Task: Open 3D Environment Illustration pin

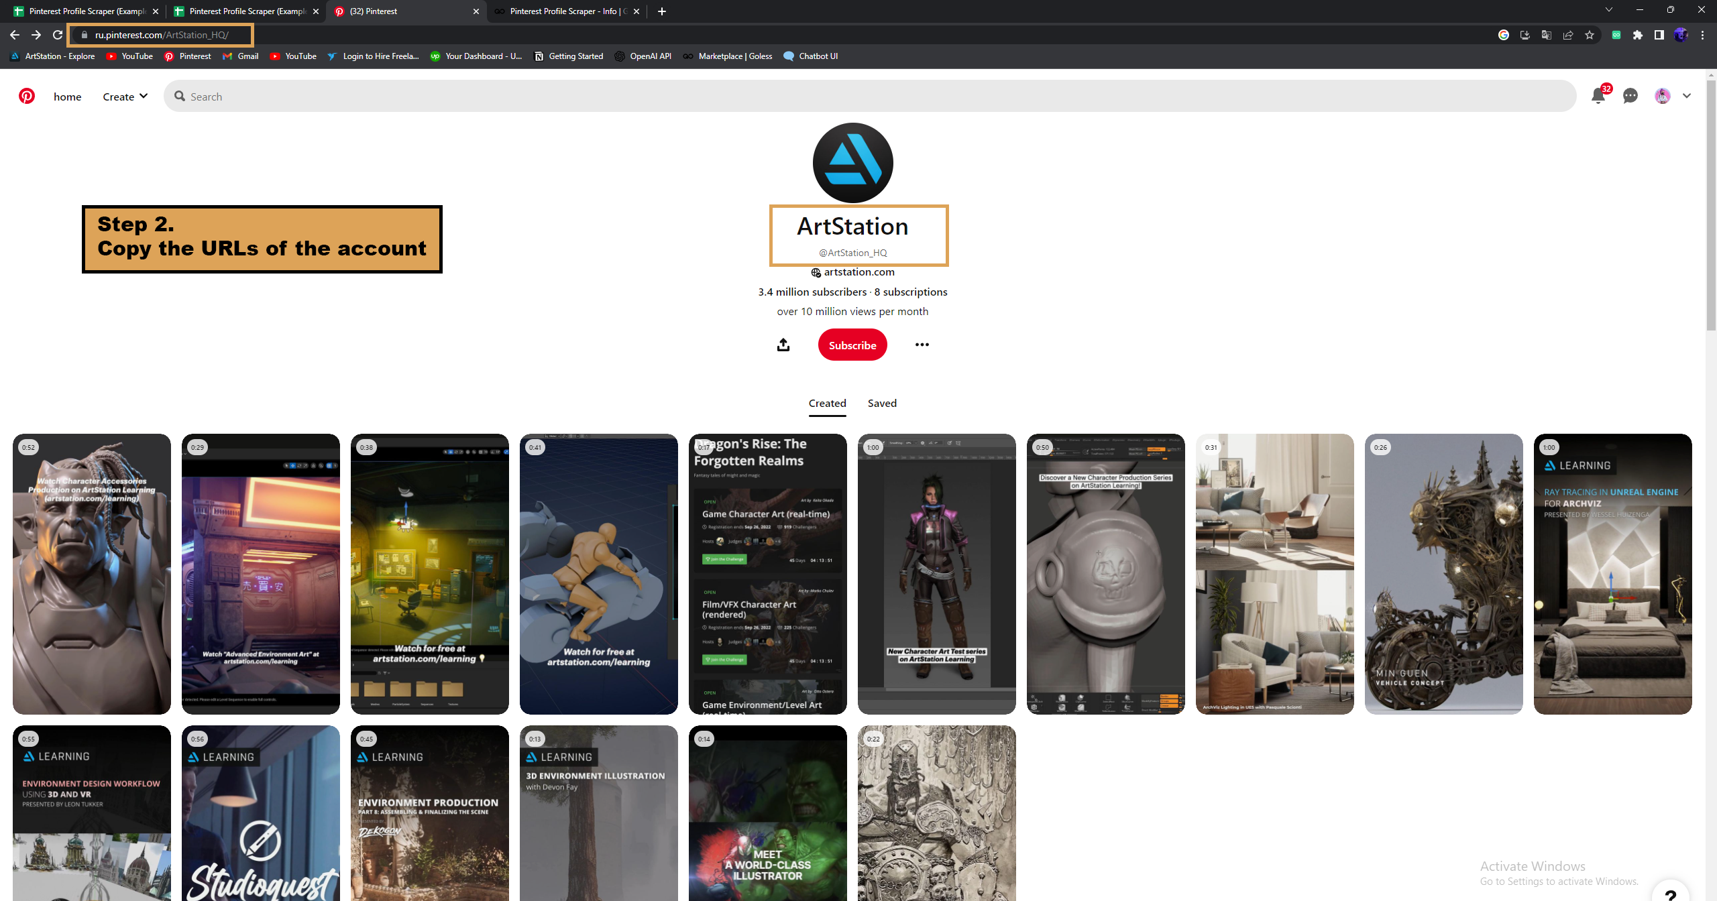Action: click(x=599, y=813)
